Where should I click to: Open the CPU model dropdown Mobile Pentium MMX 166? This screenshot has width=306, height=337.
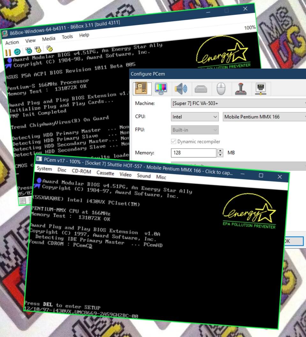pyautogui.click(x=264, y=117)
